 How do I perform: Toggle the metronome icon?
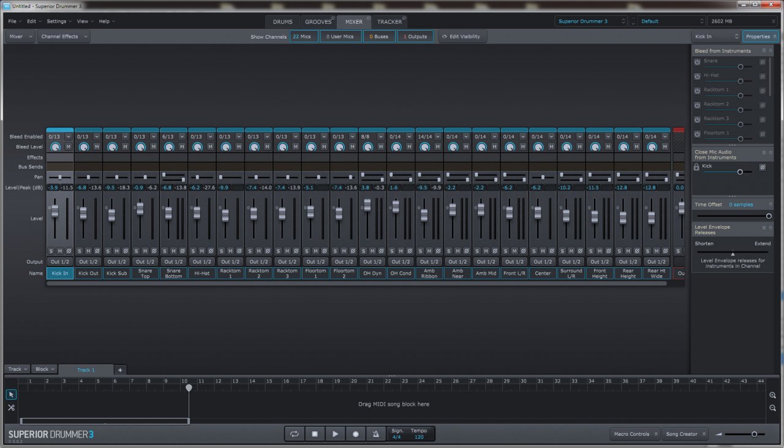[375, 434]
